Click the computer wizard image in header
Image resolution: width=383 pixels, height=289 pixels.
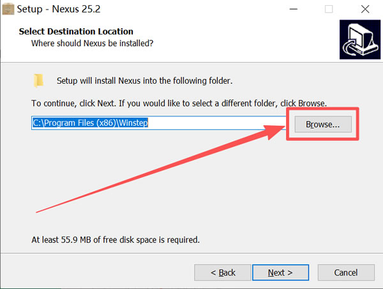[x=360, y=40]
